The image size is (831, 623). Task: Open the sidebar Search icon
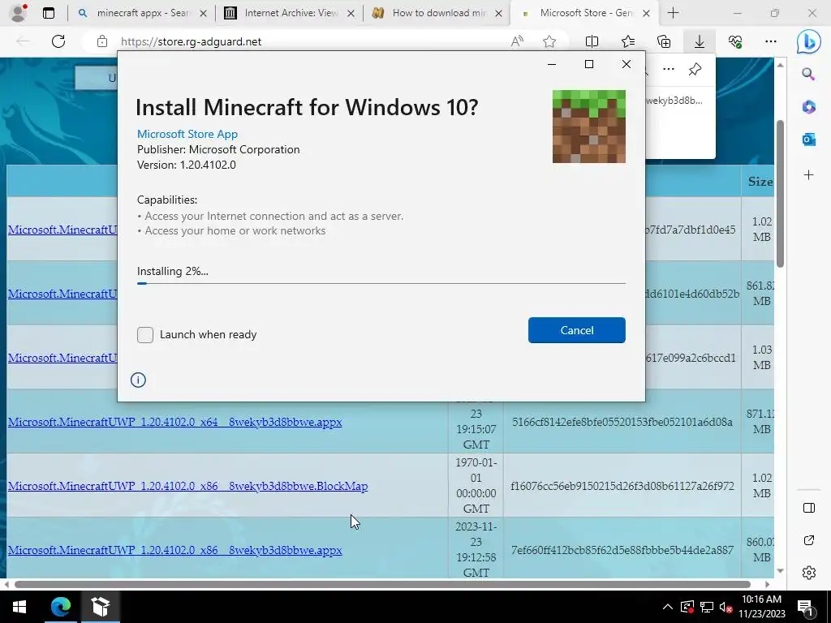[808, 74]
